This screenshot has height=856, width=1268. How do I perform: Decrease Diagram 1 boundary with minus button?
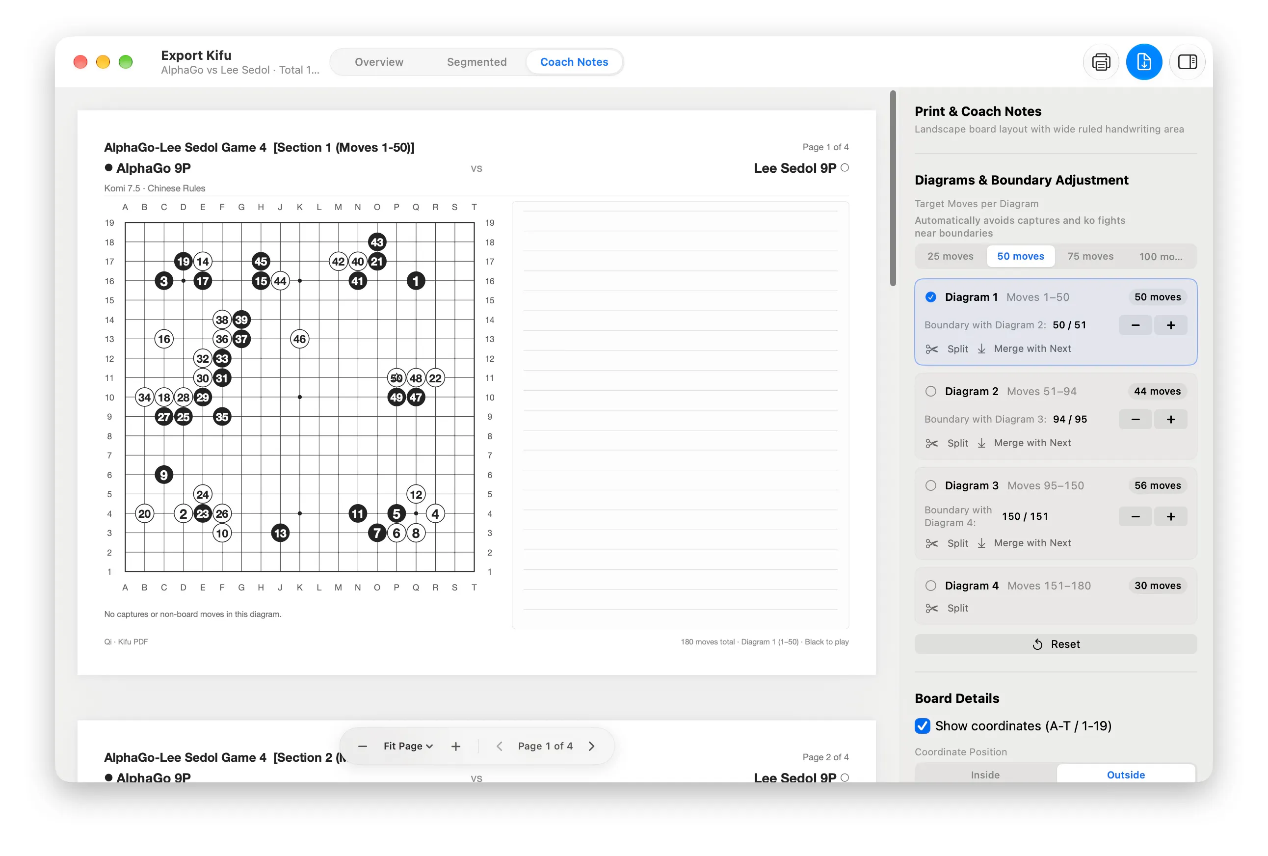[x=1136, y=325]
